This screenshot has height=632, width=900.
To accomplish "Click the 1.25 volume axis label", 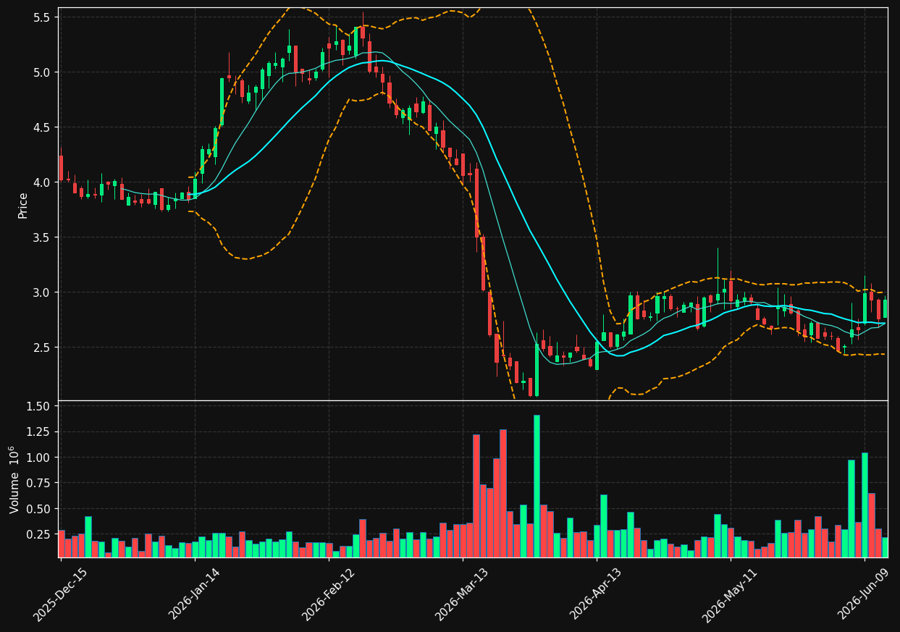I will [x=39, y=431].
